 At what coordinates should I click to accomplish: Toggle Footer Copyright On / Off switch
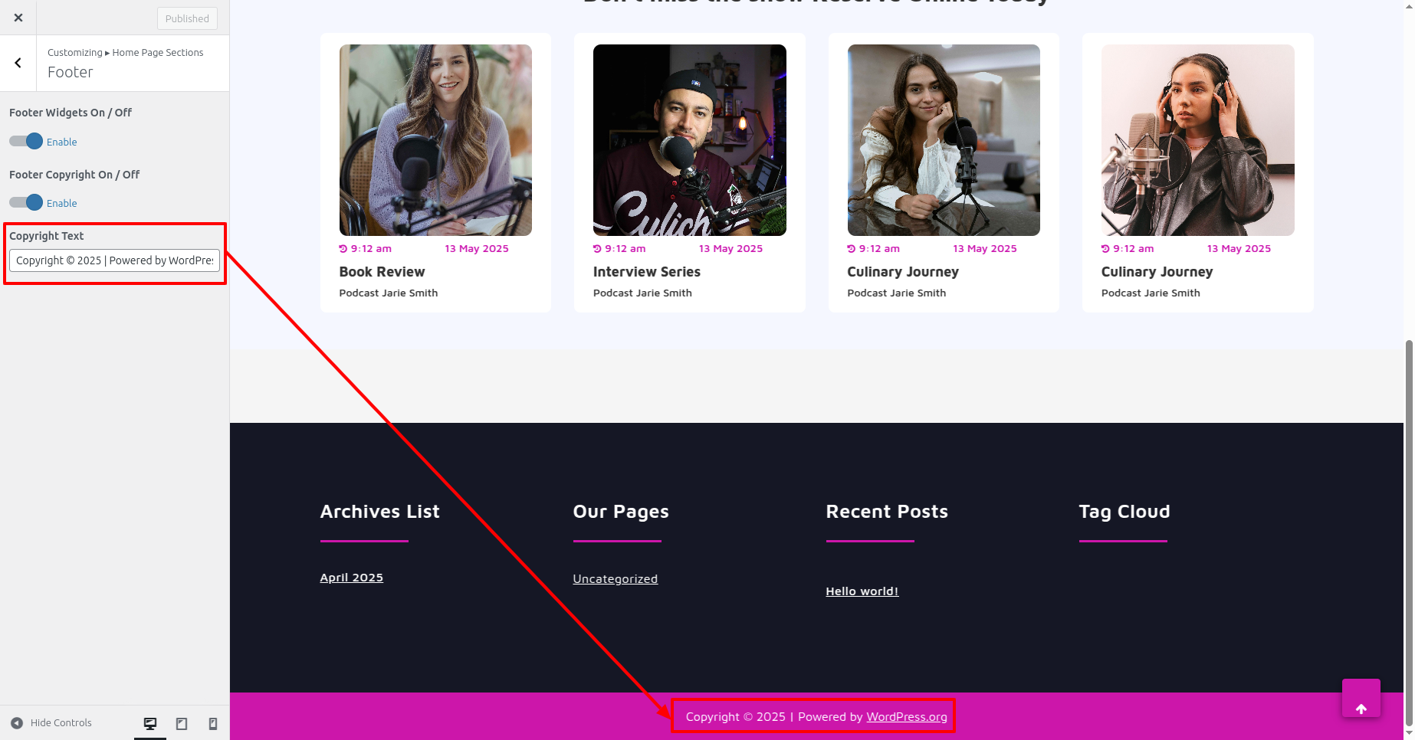pyautogui.click(x=26, y=203)
